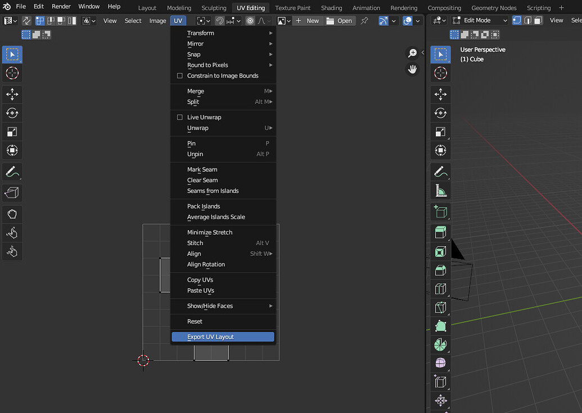Switch to the Texture Paint workspace tab

click(x=293, y=8)
